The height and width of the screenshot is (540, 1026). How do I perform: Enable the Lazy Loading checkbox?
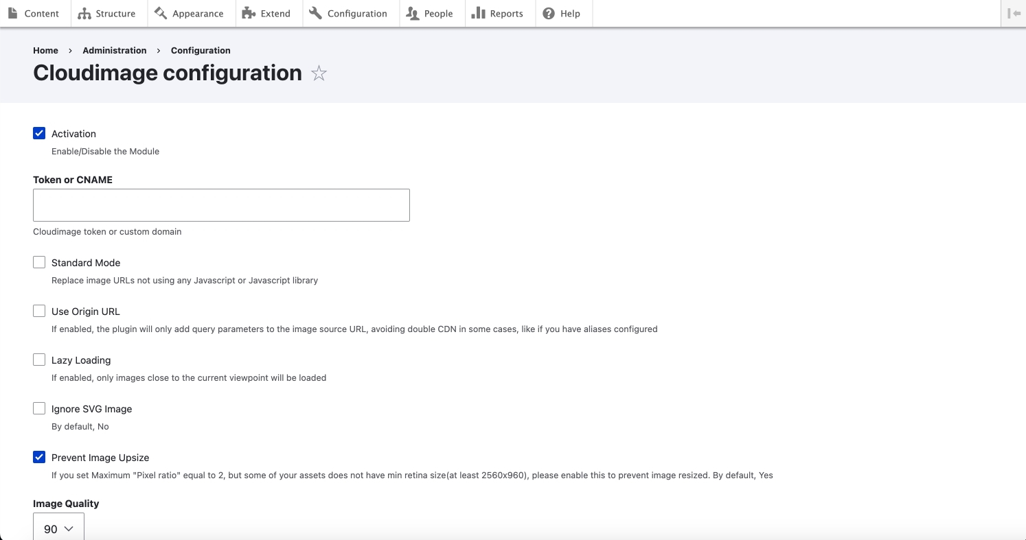(x=39, y=360)
